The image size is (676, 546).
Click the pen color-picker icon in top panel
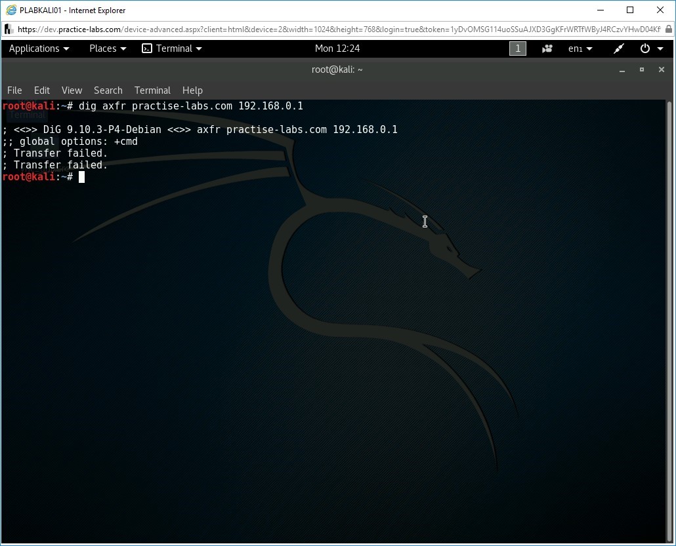point(618,49)
